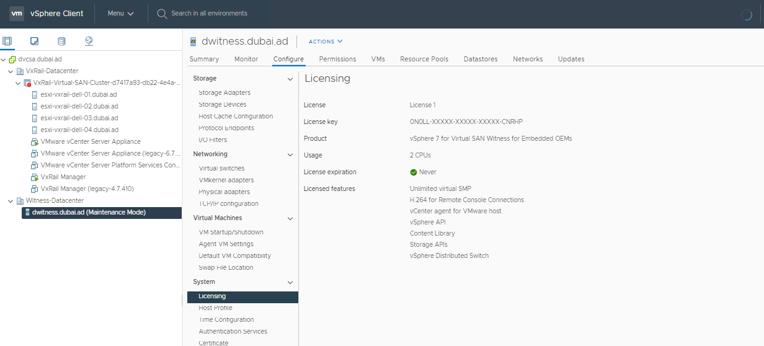Screen dimensions: 764x346
Task: Click the search magnifier icon
Action: click(162, 14)
